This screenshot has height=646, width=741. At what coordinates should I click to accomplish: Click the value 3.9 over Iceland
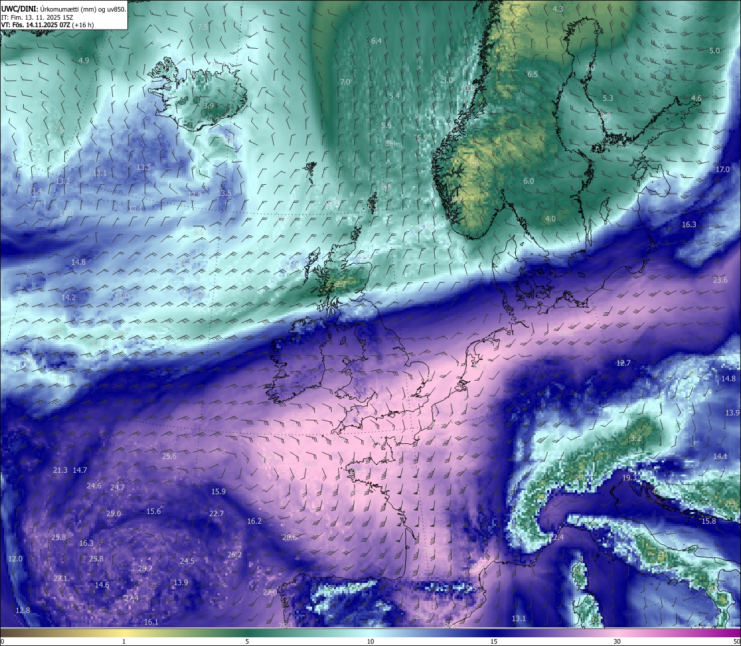click(208, 105)
